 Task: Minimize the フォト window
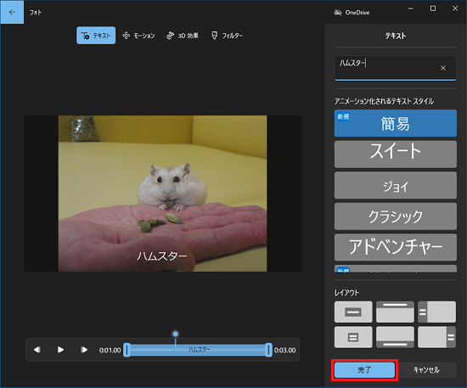coord(411,8)
